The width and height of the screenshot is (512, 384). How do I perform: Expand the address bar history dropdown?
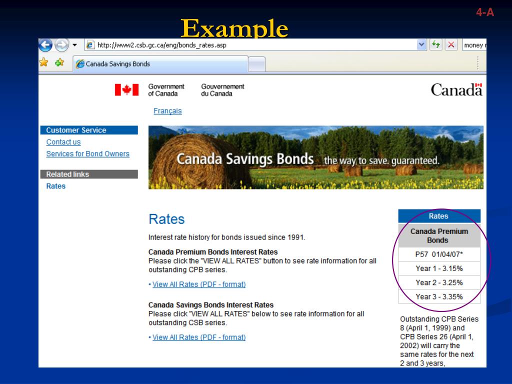coord(421,44)
